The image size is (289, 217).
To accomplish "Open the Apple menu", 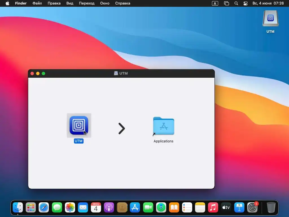I will click(x=7, y=3).
